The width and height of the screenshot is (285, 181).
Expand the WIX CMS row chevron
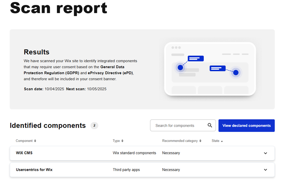[265, 153]
